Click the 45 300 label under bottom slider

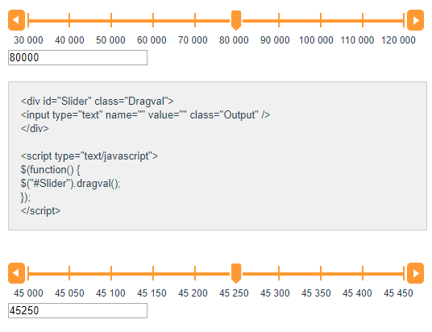click(275, 293)
